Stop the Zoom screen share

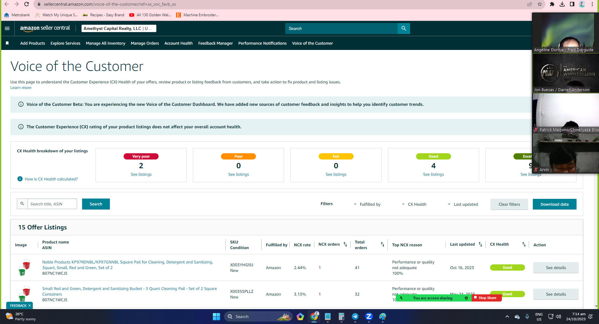pyautogui.click(x=487, y=298)
